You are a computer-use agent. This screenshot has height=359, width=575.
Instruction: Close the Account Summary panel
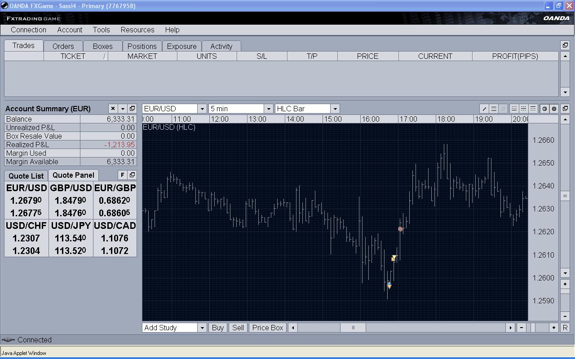[113, 109]
